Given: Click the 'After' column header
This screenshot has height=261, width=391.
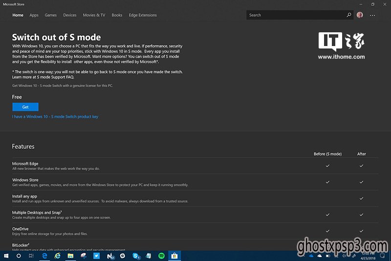Looking at the screenshot, I should coord(361,154).
